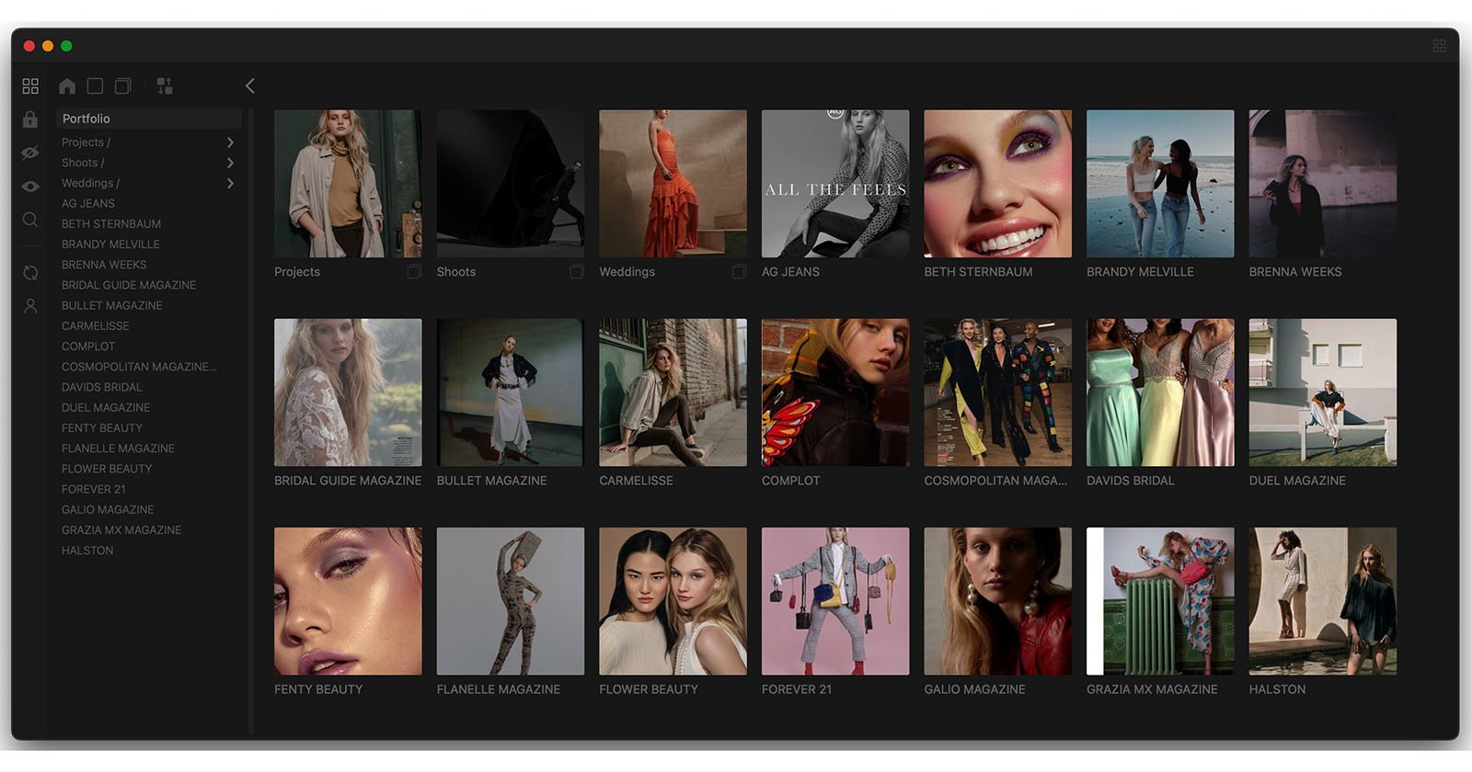Click the lock icon in left rail
Image resolution: width=1472 pixels, height=772 pixels.
(x=30, y=119)
